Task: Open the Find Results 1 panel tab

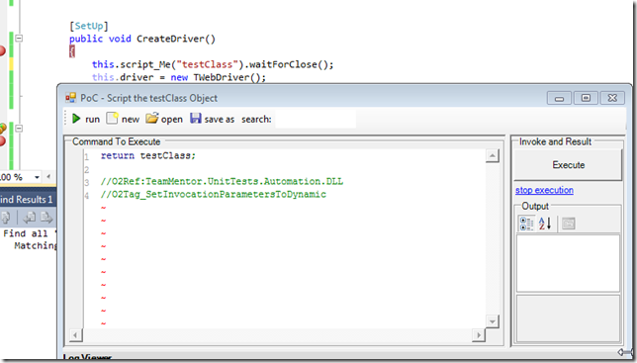Action: (x=28, y=200)
